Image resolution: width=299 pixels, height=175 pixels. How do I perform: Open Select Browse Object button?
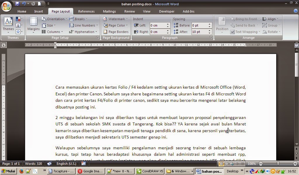pos(297,153)
